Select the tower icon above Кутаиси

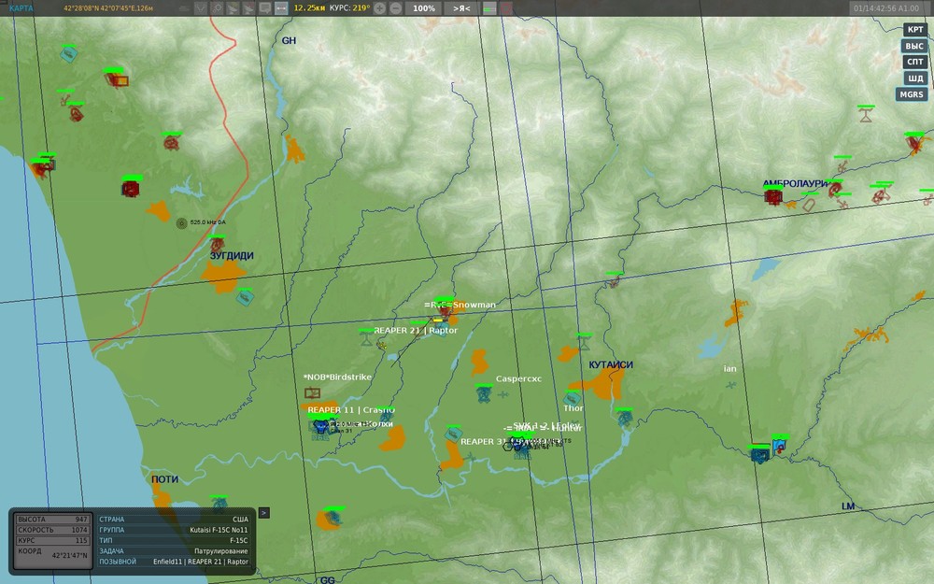(x=585, y=342)
